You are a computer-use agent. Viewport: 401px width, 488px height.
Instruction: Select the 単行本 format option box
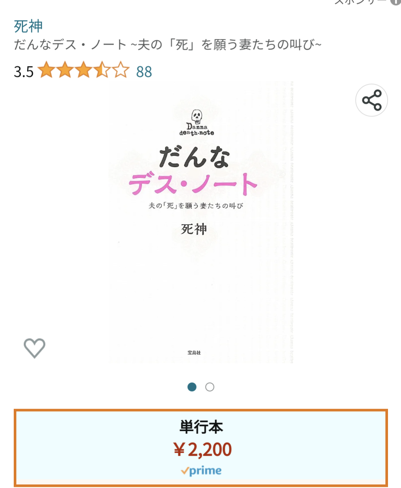(x=201, y=448)
